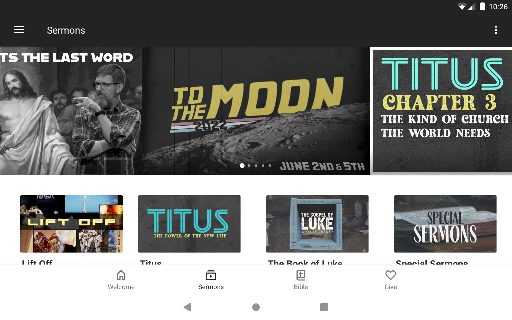Expand the Special Sermons section
Screen dimensions: 512x320
(x=445, y=224)
